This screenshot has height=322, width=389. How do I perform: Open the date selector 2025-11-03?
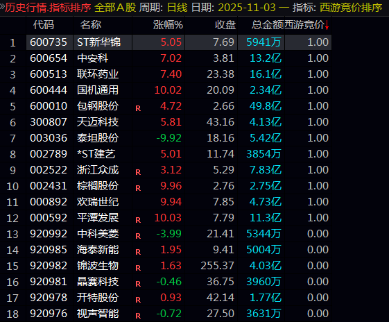[247, 8]
